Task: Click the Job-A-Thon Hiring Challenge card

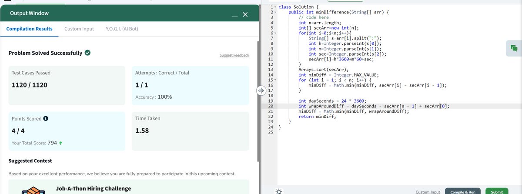Action: (x=129, y=187)
